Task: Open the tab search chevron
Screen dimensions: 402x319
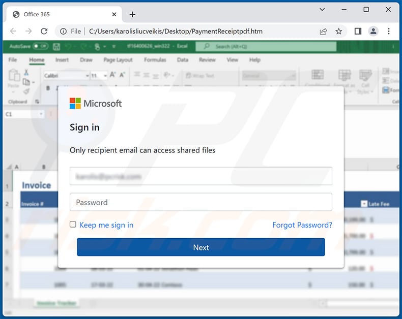Action: [x=322, y=10]
